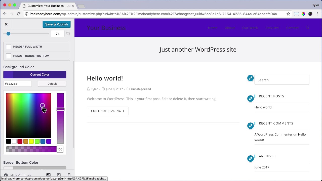Switch preview to tablet device icon
Screen dimensions: 322x181
click(59, 175)
